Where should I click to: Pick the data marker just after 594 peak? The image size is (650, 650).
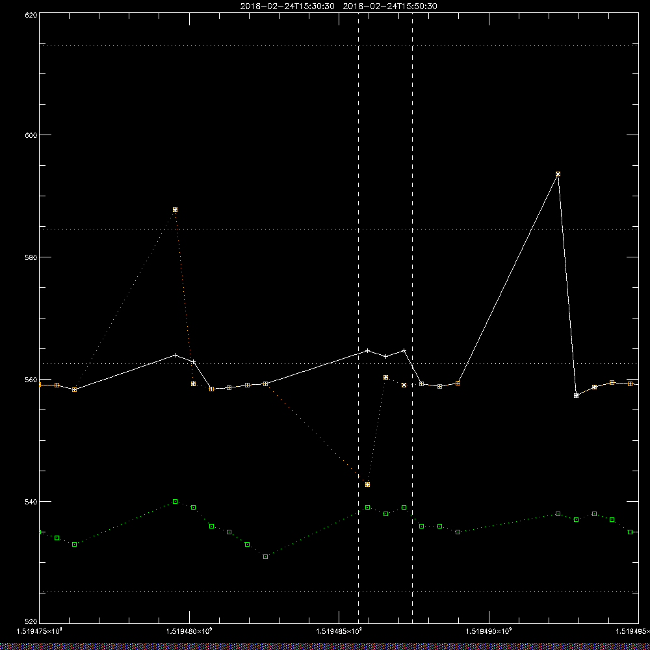click(x=576, y=395)
